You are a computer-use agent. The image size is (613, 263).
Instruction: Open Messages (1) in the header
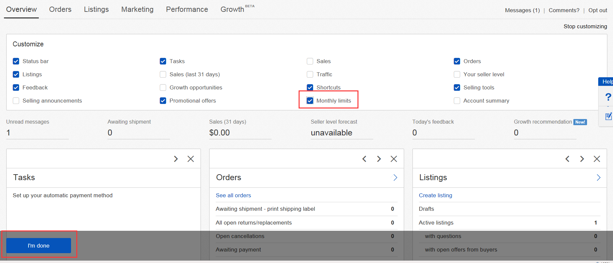click(522, 10)
